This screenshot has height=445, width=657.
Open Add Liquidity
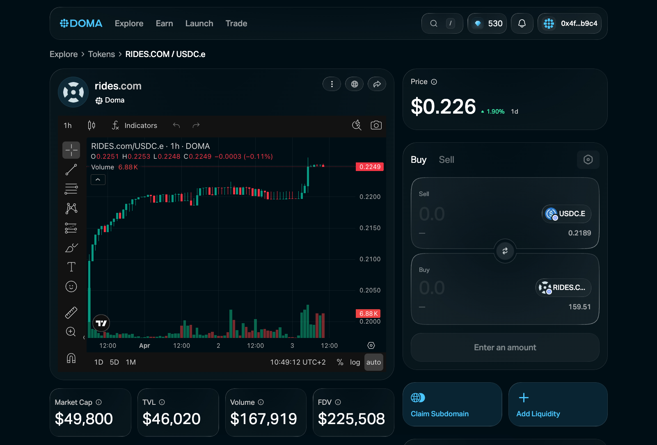coord(558,404)
